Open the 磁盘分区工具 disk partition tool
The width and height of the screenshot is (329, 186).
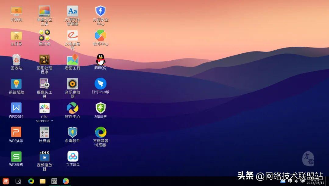[x=44, y=11]
